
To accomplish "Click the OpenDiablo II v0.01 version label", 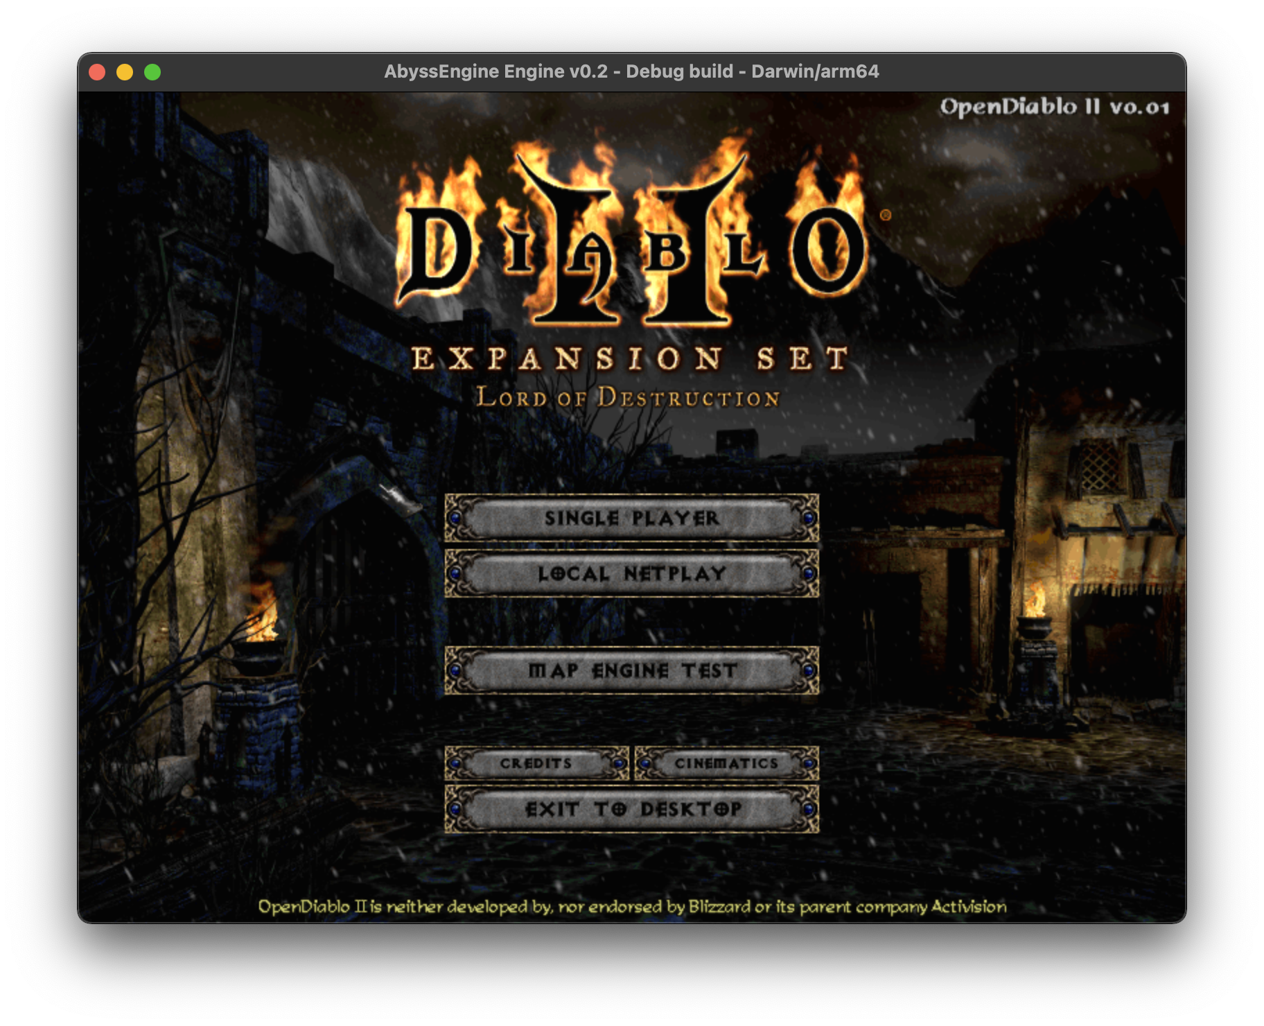I will tap(1055, 107).
